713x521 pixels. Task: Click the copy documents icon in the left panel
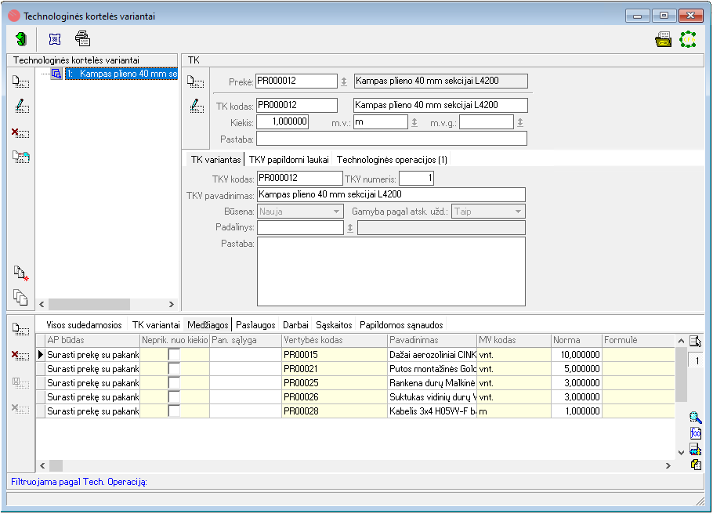[20, 298]
